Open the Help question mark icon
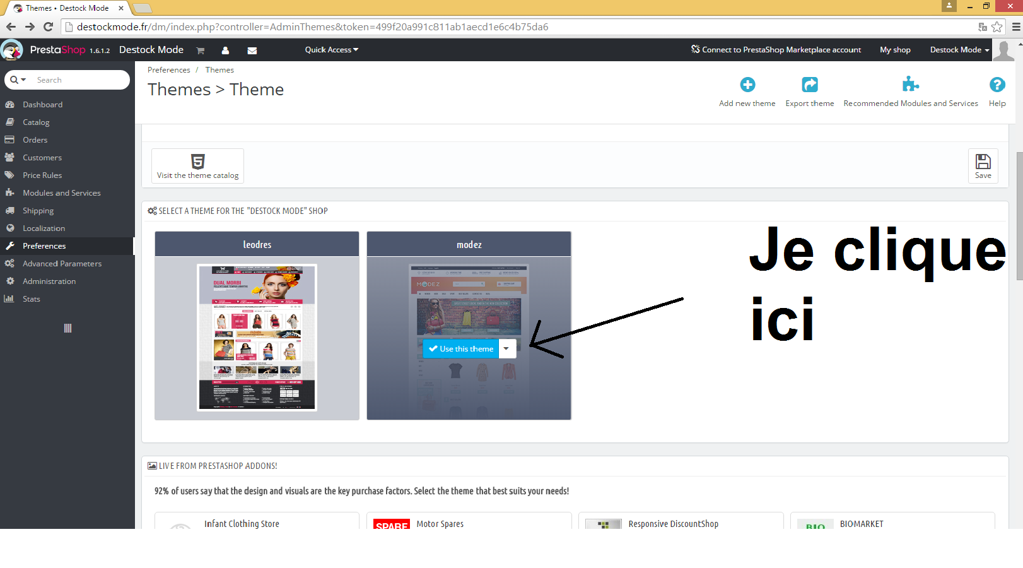This screenshot has height=568, width=1023. pos(997,85)
